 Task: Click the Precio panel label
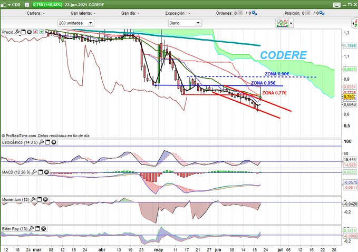tap(8, 32)
